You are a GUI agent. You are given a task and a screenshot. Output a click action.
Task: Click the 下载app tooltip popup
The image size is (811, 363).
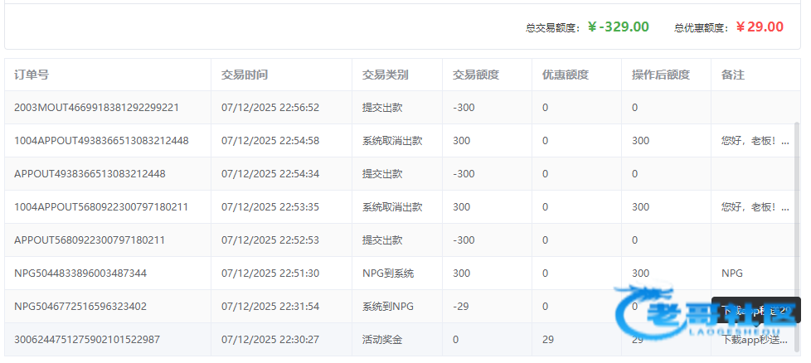(x=755, y=310)
